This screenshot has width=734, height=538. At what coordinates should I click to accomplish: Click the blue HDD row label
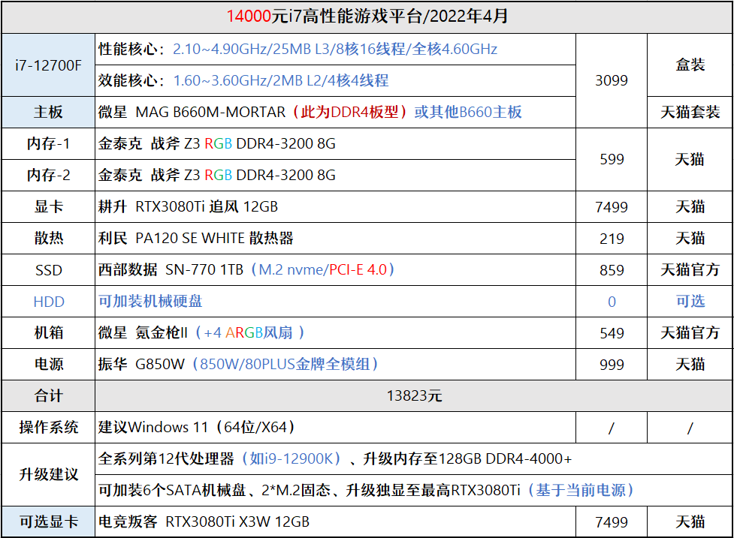(x=48, y=302)
